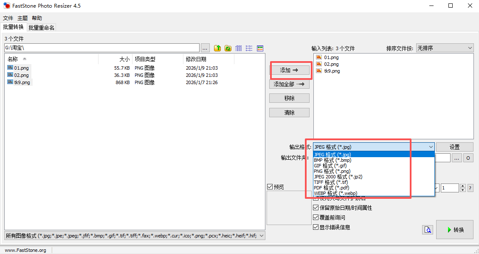Click the go up one folder icon
479x254 pixels.
click(x=217, y=48)
